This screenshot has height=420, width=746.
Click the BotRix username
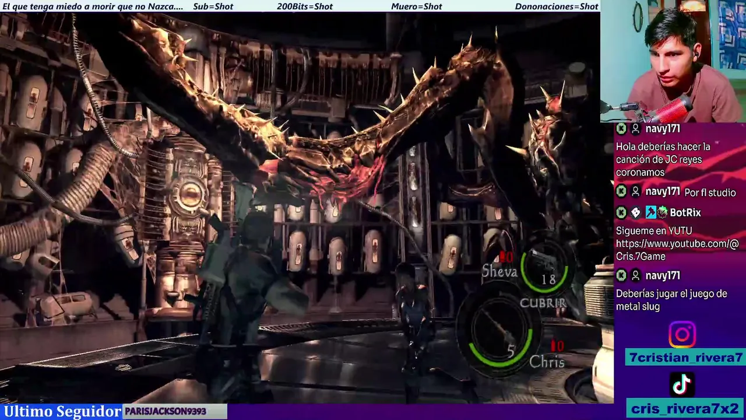685,213
